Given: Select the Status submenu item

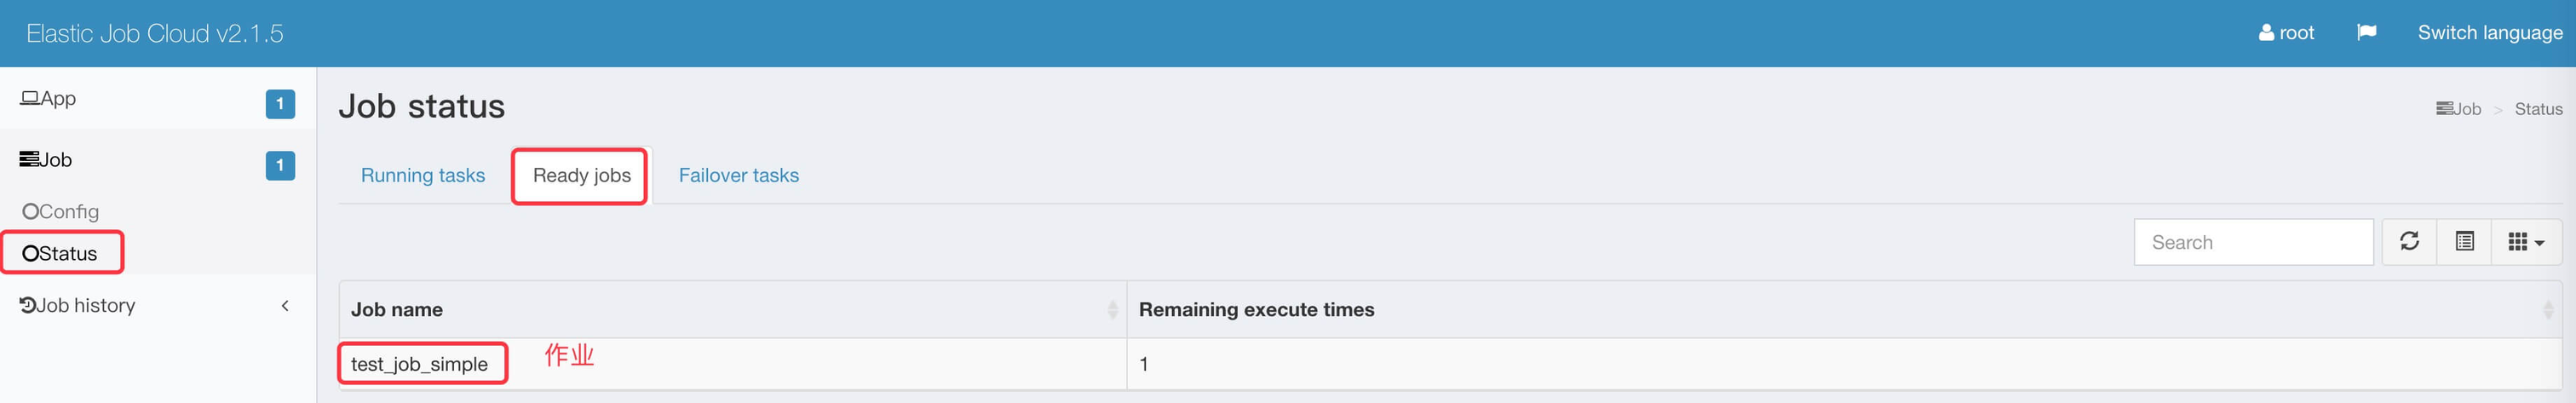Looking at the screenshot, I should coord(61,254).
